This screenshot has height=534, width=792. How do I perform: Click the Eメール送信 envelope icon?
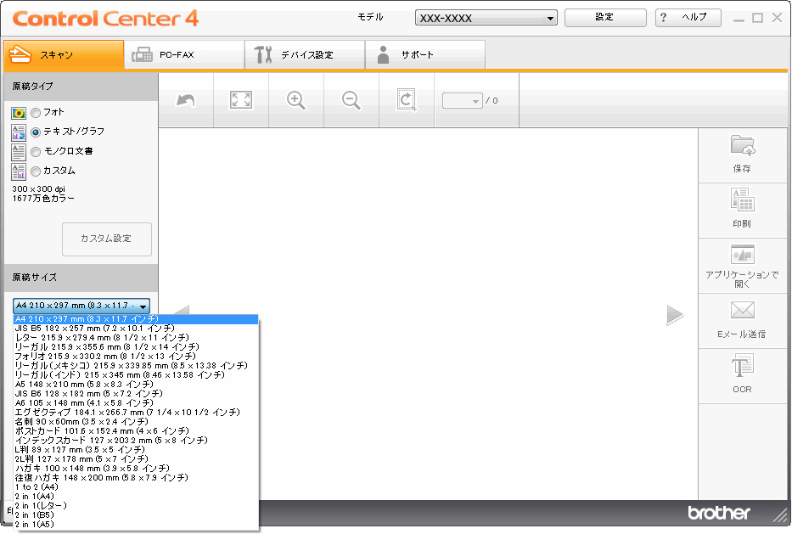742,310
